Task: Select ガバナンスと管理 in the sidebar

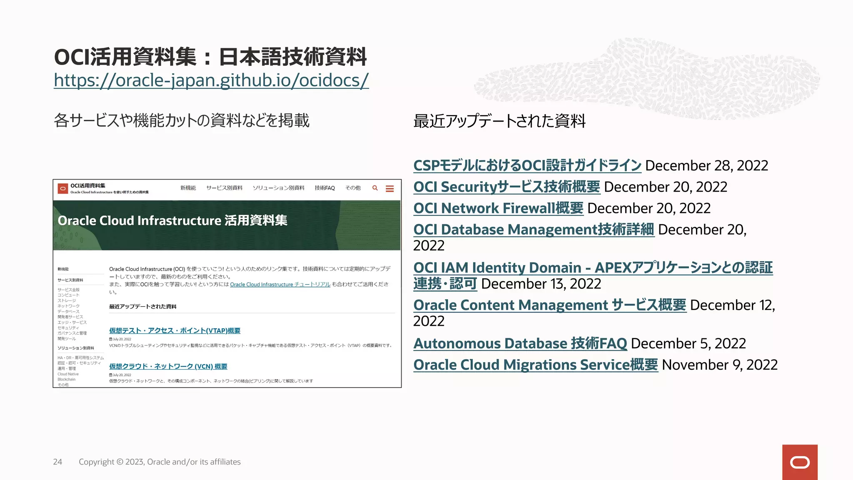Action: 72,333
